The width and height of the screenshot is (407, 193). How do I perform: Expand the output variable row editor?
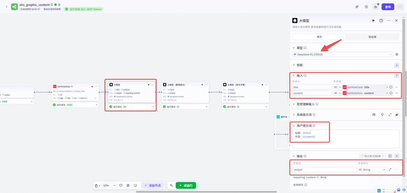point(390,170)
